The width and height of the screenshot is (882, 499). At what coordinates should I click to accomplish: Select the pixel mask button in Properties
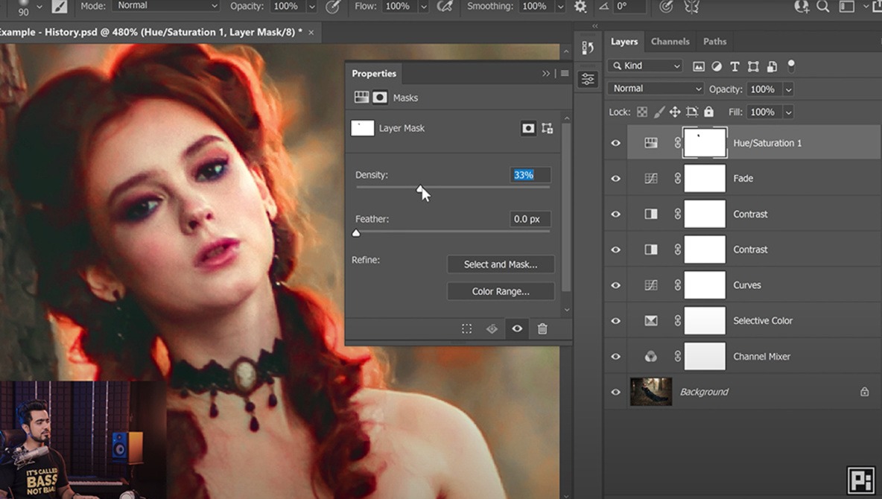pos(528,128)
